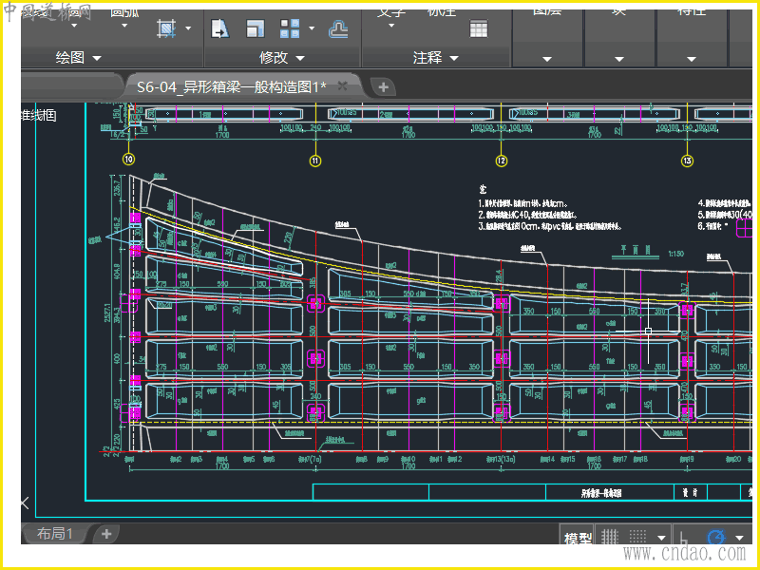Click the Mirror tool icon
The image size is (760, 570).
coord(220,28)
